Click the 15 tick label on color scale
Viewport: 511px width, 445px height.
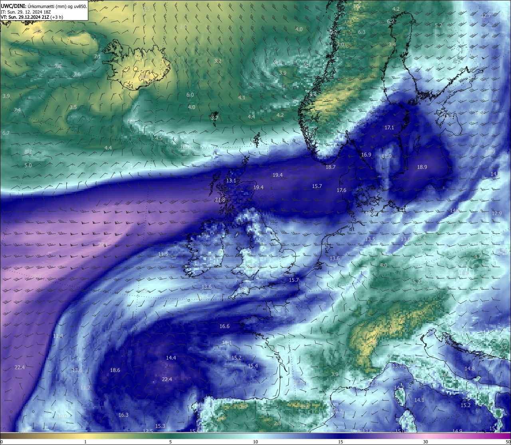[x=341, y=442]
